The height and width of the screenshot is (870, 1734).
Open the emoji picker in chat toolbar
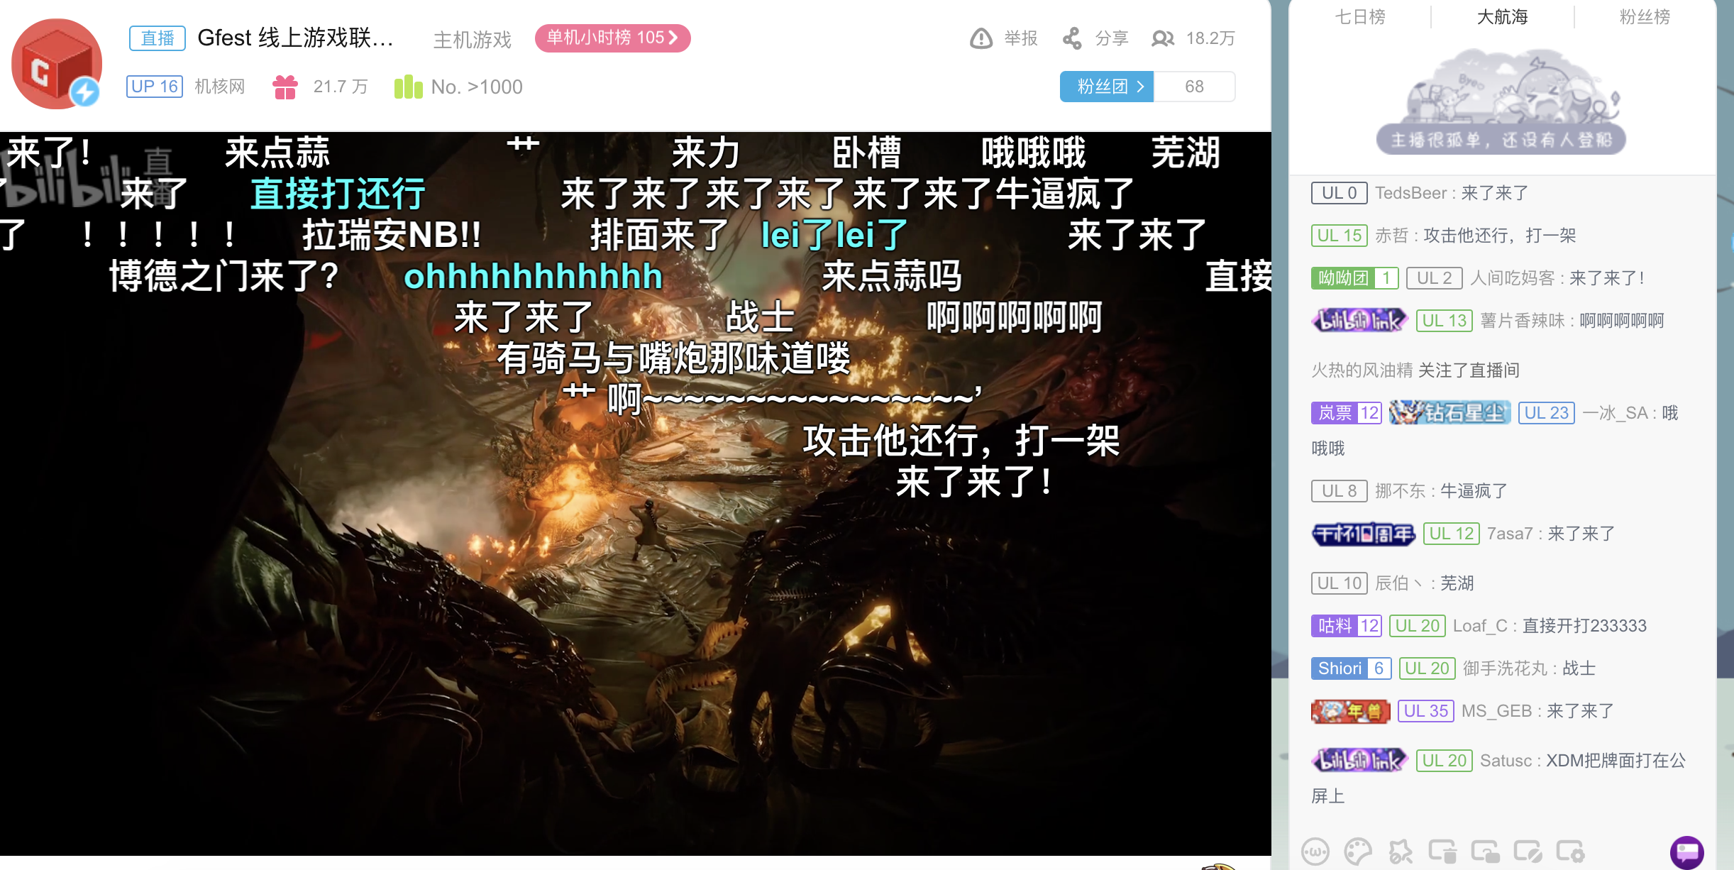[1315, 852]
